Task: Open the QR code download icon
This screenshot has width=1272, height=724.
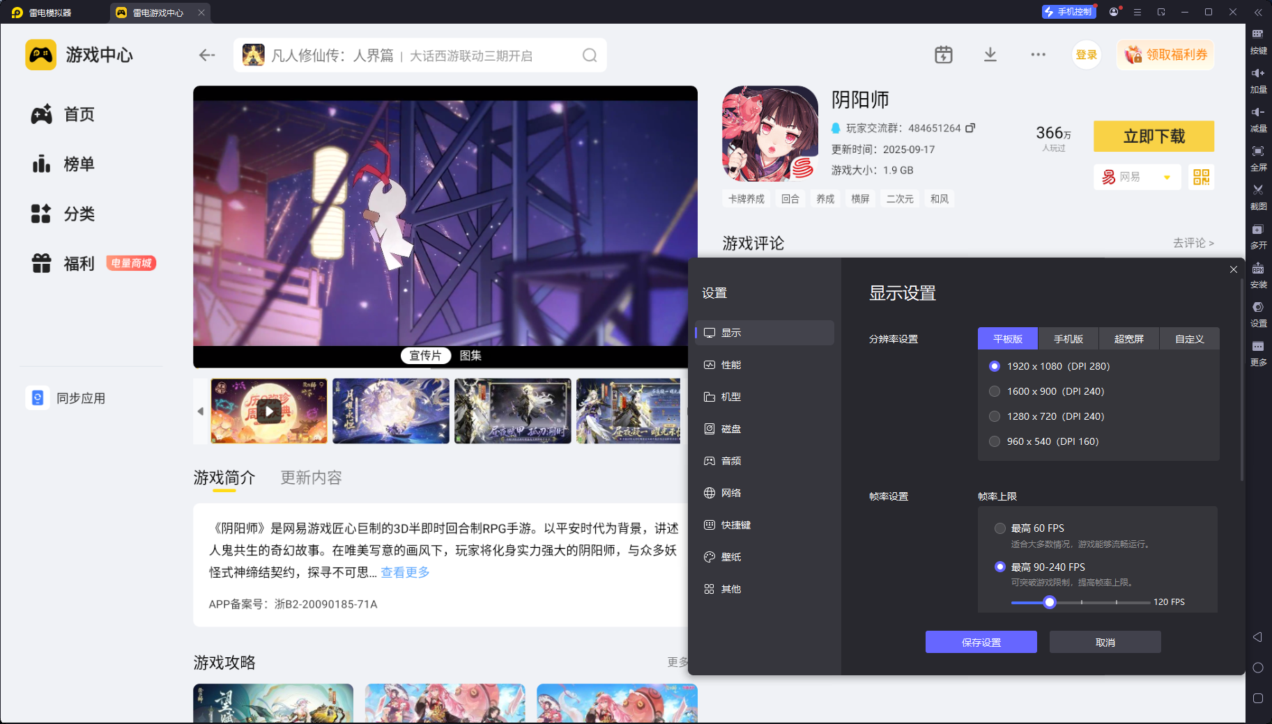Action: point(1201,177)
